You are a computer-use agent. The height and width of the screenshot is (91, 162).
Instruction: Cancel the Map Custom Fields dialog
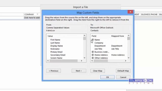(x=123, y=77)
